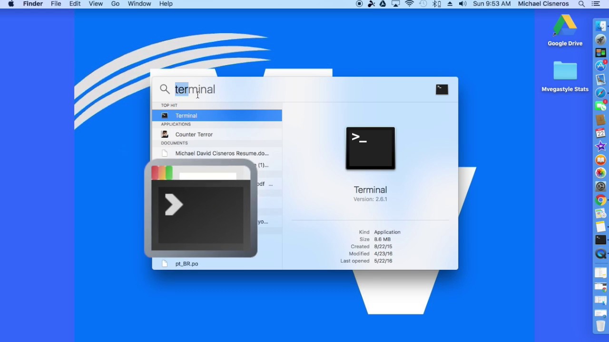Open File menu
This screenshot has width=609, height=342.
coord(56,4)
